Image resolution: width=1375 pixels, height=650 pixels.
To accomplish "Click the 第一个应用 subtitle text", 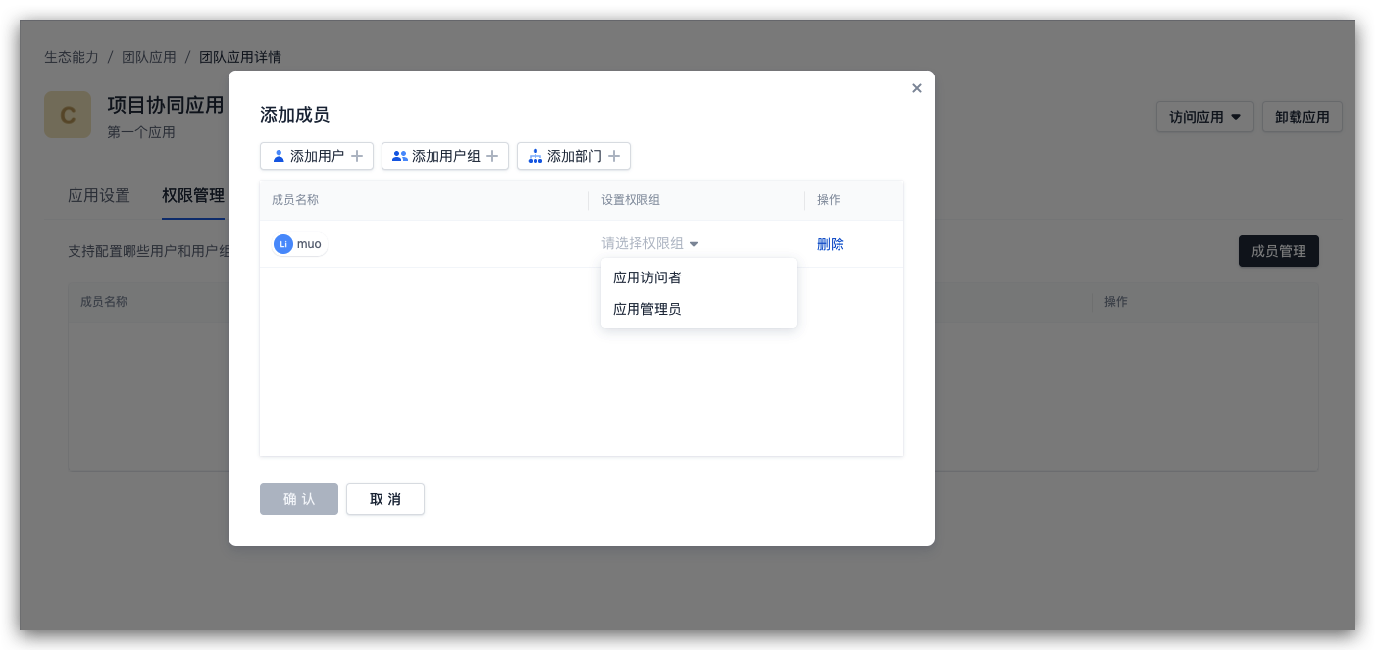I will (141, 132).
